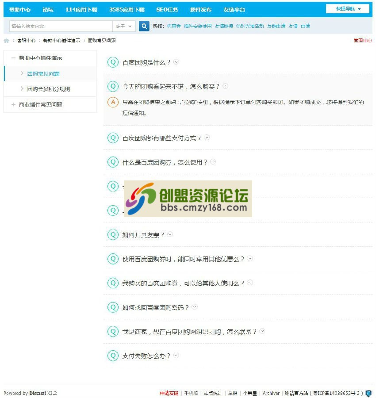Image resolution: width=376 pixels, height=398 pixels.
Task: Expand the arrow after 能同时享用其他优惠么
Action: 250,258
